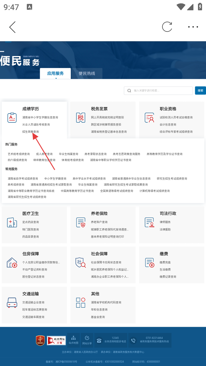Expand the 成绩学历 category heading
The image size is (206, 366).
(x=31, y=109)
